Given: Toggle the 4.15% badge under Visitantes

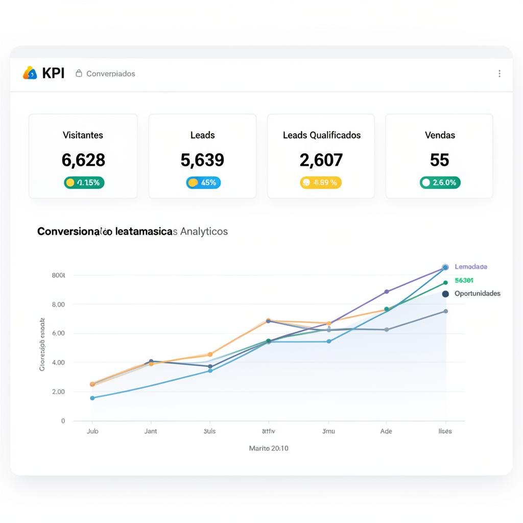Looking at the screenshot, I should point(83,182).
